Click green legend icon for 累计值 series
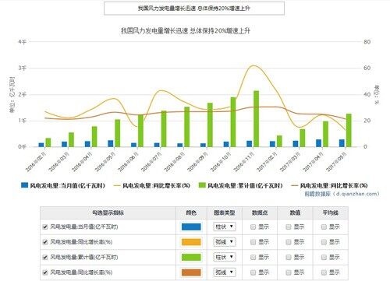Image resolution: width=390 pixels, height=281 pixels. [x=202, y=185]
